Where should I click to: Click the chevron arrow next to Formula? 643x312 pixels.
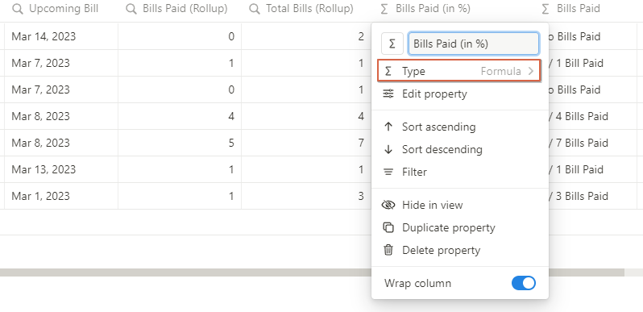coord(531,72)
